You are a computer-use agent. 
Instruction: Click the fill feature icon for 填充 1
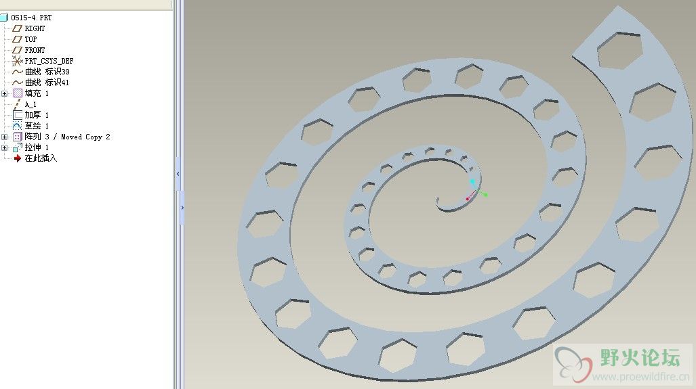(x=18, y=93)
